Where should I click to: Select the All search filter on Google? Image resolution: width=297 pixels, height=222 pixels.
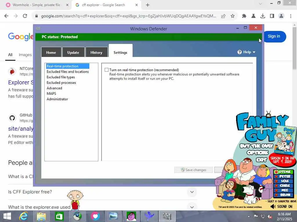10,55
